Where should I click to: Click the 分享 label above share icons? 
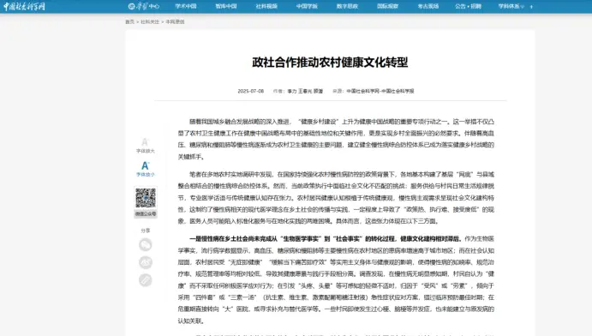pos(146,231)
